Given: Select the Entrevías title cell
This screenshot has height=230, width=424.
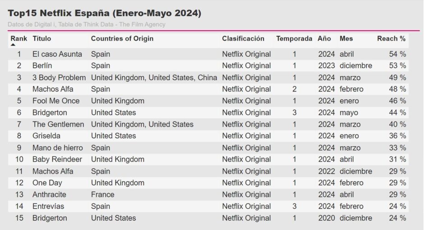Looking at the screenshot, I should click(48, 206).
